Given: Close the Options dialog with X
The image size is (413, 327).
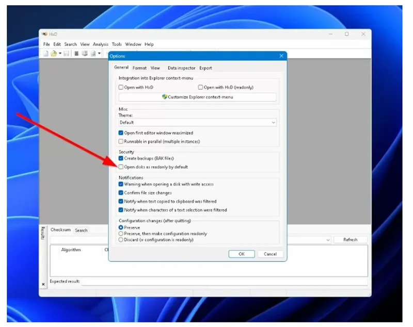Looking at the screenshot, I should click(281, 56).
